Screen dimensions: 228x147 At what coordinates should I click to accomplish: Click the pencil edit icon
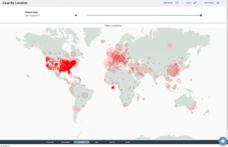pos(195,3)
